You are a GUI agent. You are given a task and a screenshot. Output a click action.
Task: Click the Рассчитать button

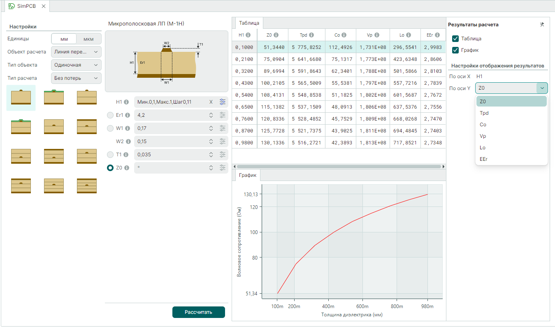pyautogui.click(x=199, y=312)
